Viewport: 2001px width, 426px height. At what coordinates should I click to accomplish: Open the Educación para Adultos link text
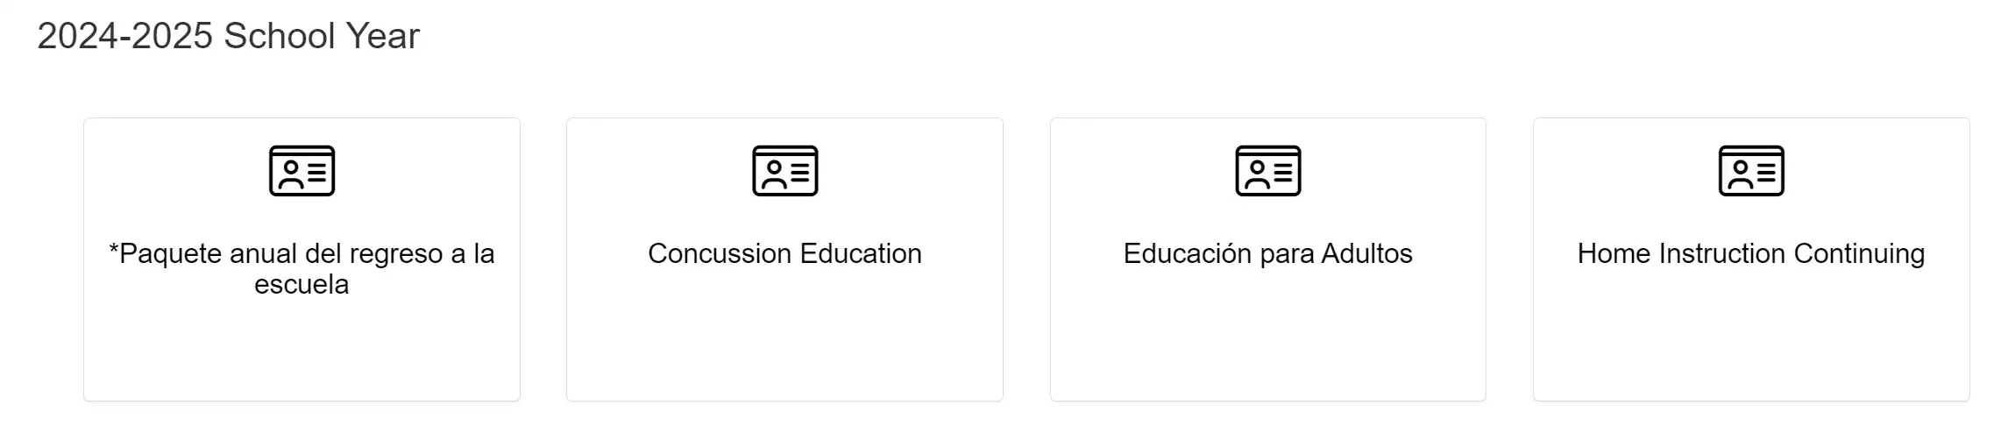tap(1268, 254)
